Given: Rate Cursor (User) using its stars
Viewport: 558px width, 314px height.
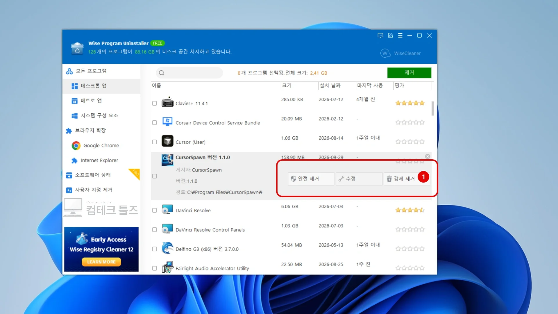Looking at the screenshot, I should 410,142.
